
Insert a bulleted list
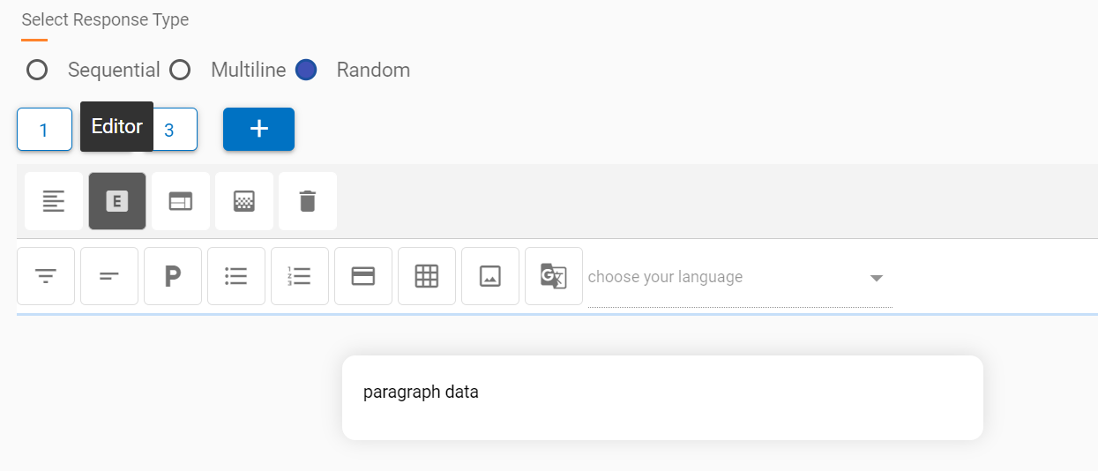(x=236, y=276)
